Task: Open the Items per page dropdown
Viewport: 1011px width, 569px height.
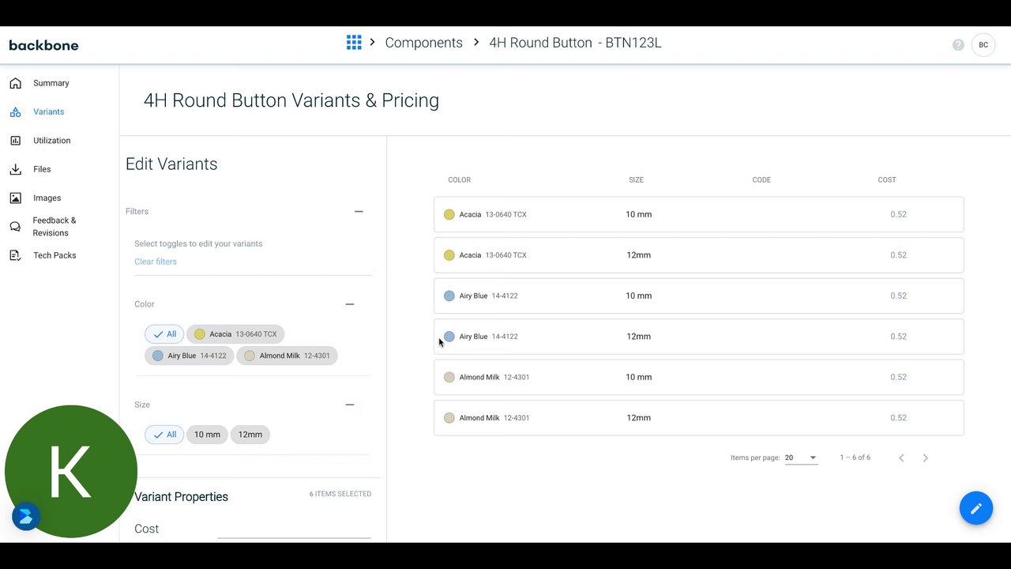Action: 801,458
